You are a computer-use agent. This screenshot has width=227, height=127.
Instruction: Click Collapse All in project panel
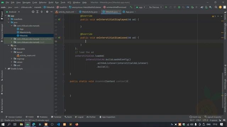click(x=42, y=12)
